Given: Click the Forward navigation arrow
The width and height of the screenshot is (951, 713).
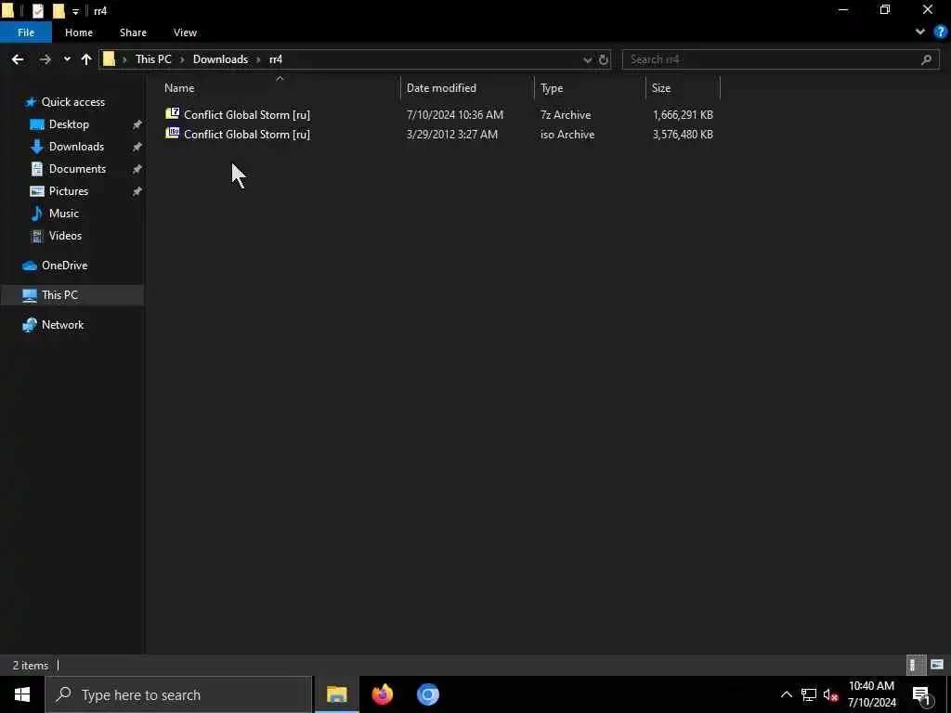Looking at the screenshot, I should click(45, 59).
